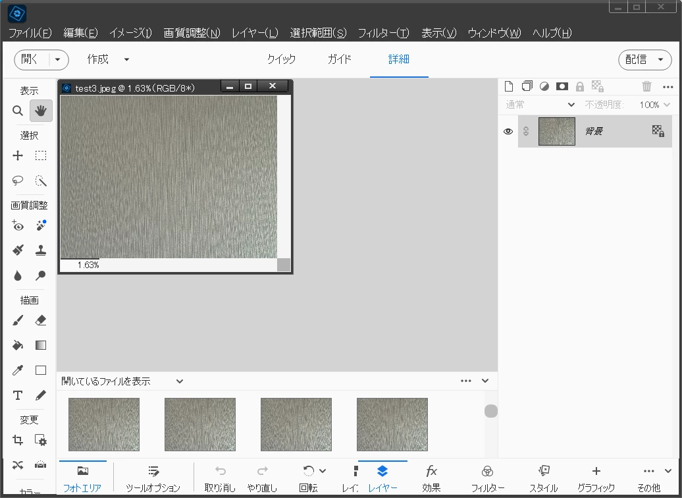682x498 pixels.
Task: Create a new layer in Layers panel
Action: [508, 86]
